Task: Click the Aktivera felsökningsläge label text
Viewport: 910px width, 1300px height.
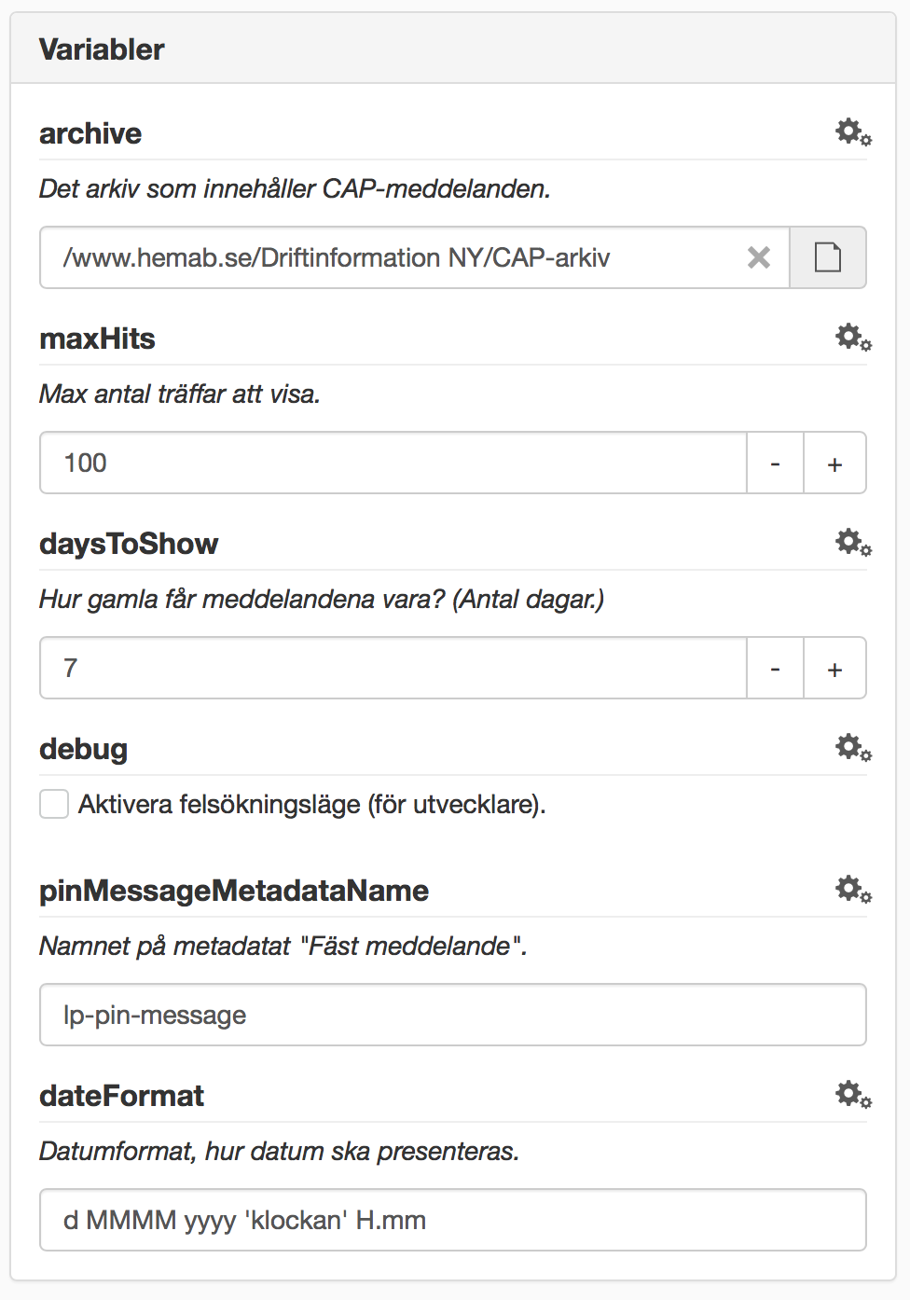Action: 311,804
